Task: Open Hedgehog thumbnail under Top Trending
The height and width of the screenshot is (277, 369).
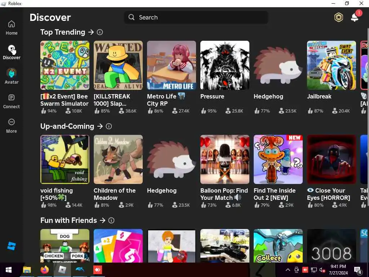Action: [x=278, y=65]
